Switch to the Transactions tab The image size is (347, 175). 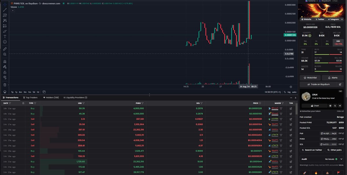click(x=11, y=98)
